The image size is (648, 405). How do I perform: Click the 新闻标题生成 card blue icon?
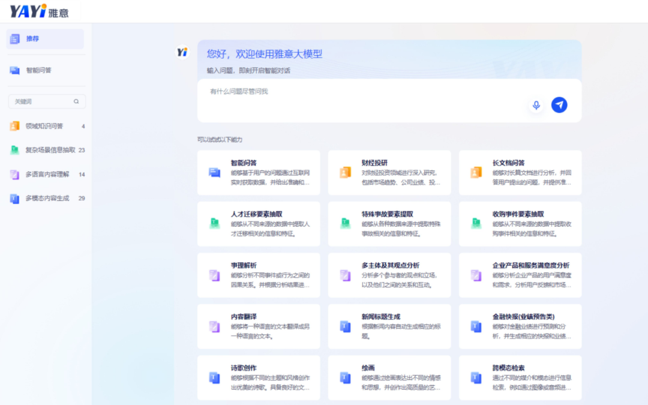click(345, 326)
